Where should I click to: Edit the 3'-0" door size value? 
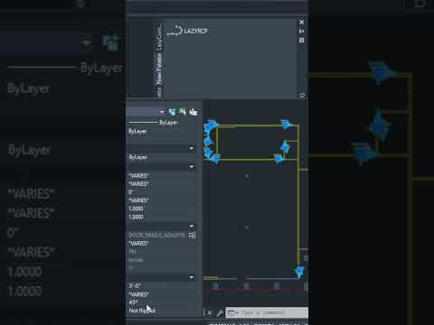click(135, 285)
